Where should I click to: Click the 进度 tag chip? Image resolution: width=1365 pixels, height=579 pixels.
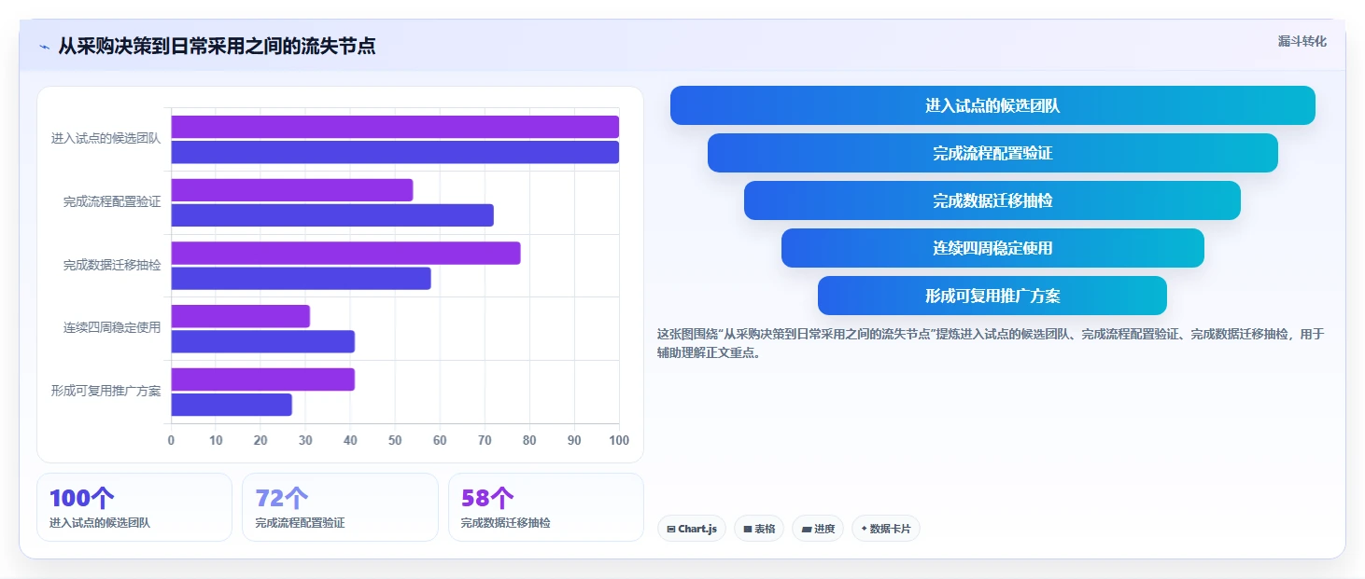click(x=818, y=529)
